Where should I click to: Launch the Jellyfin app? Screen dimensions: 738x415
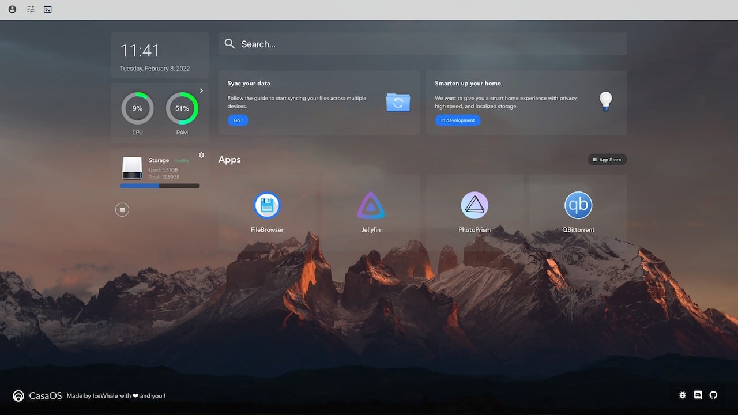point(371,206)
